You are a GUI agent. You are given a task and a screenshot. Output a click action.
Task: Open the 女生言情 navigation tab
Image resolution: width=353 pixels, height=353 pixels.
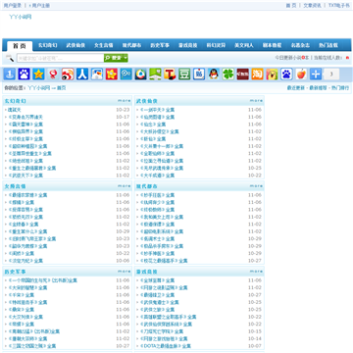click(104, 45)
